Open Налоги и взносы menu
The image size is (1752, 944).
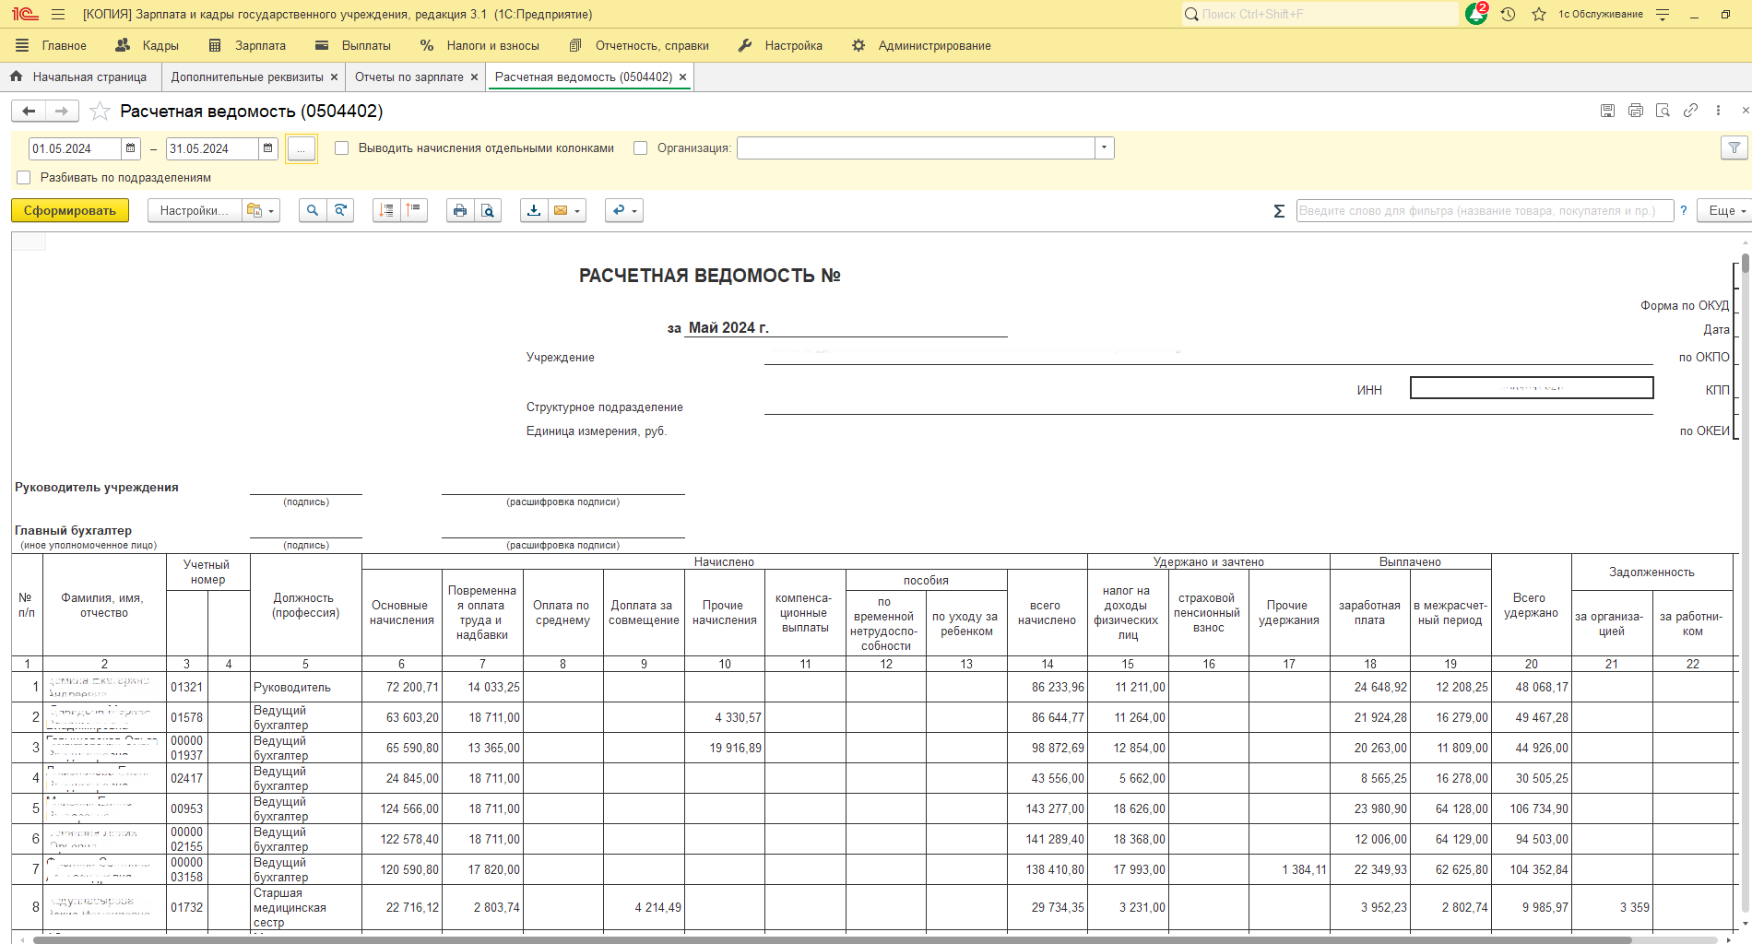(479, 45)
